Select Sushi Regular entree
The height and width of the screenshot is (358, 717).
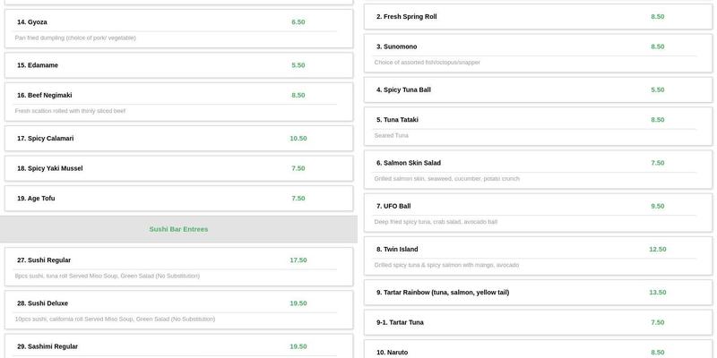pyautogui.click(x=177, y=267)
